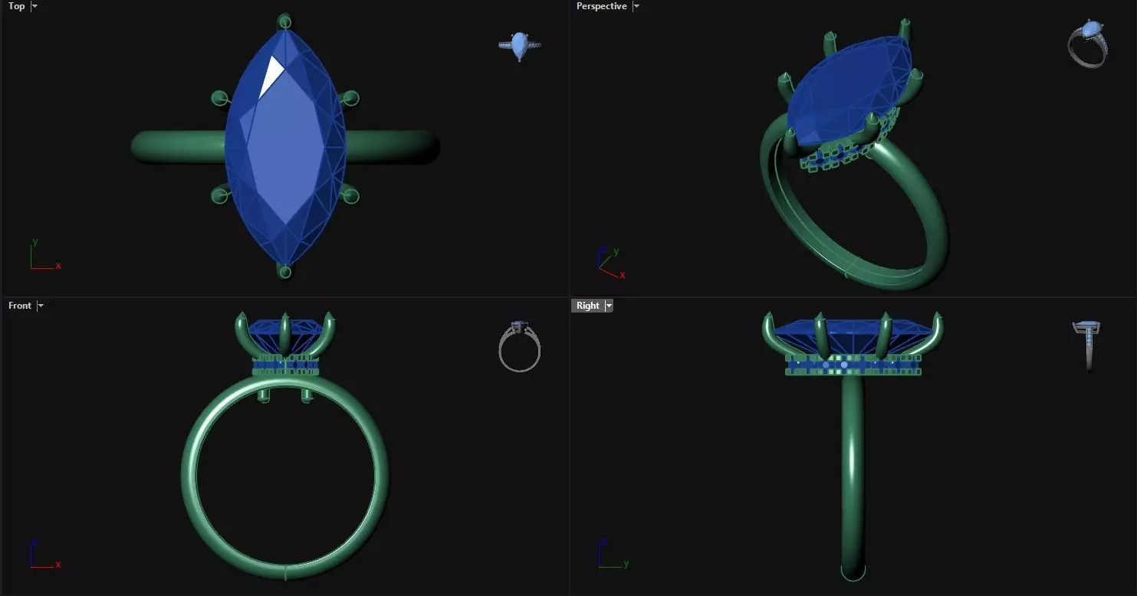Select the blue marquise gemstone in Top view
The width and height of the screenshot is (1137, 596).
285,146
